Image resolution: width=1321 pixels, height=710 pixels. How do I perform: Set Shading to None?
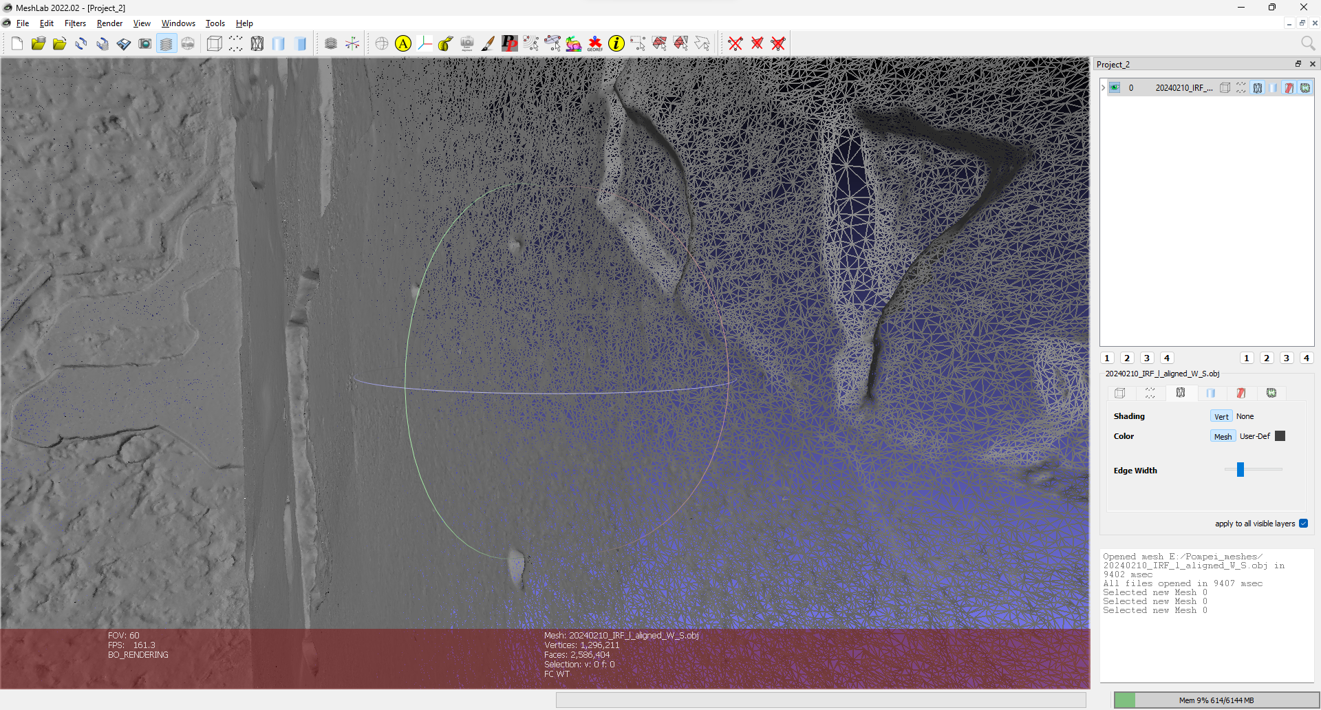(x=1245, y=416)
